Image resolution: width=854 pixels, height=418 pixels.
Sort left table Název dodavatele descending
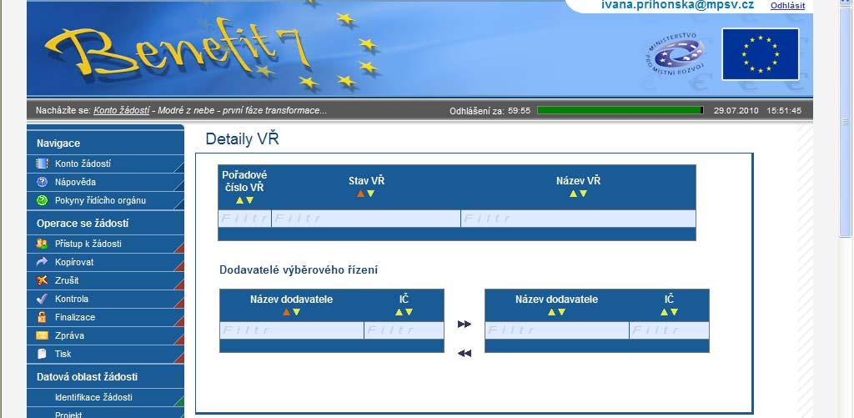click(x=297, y=312)
